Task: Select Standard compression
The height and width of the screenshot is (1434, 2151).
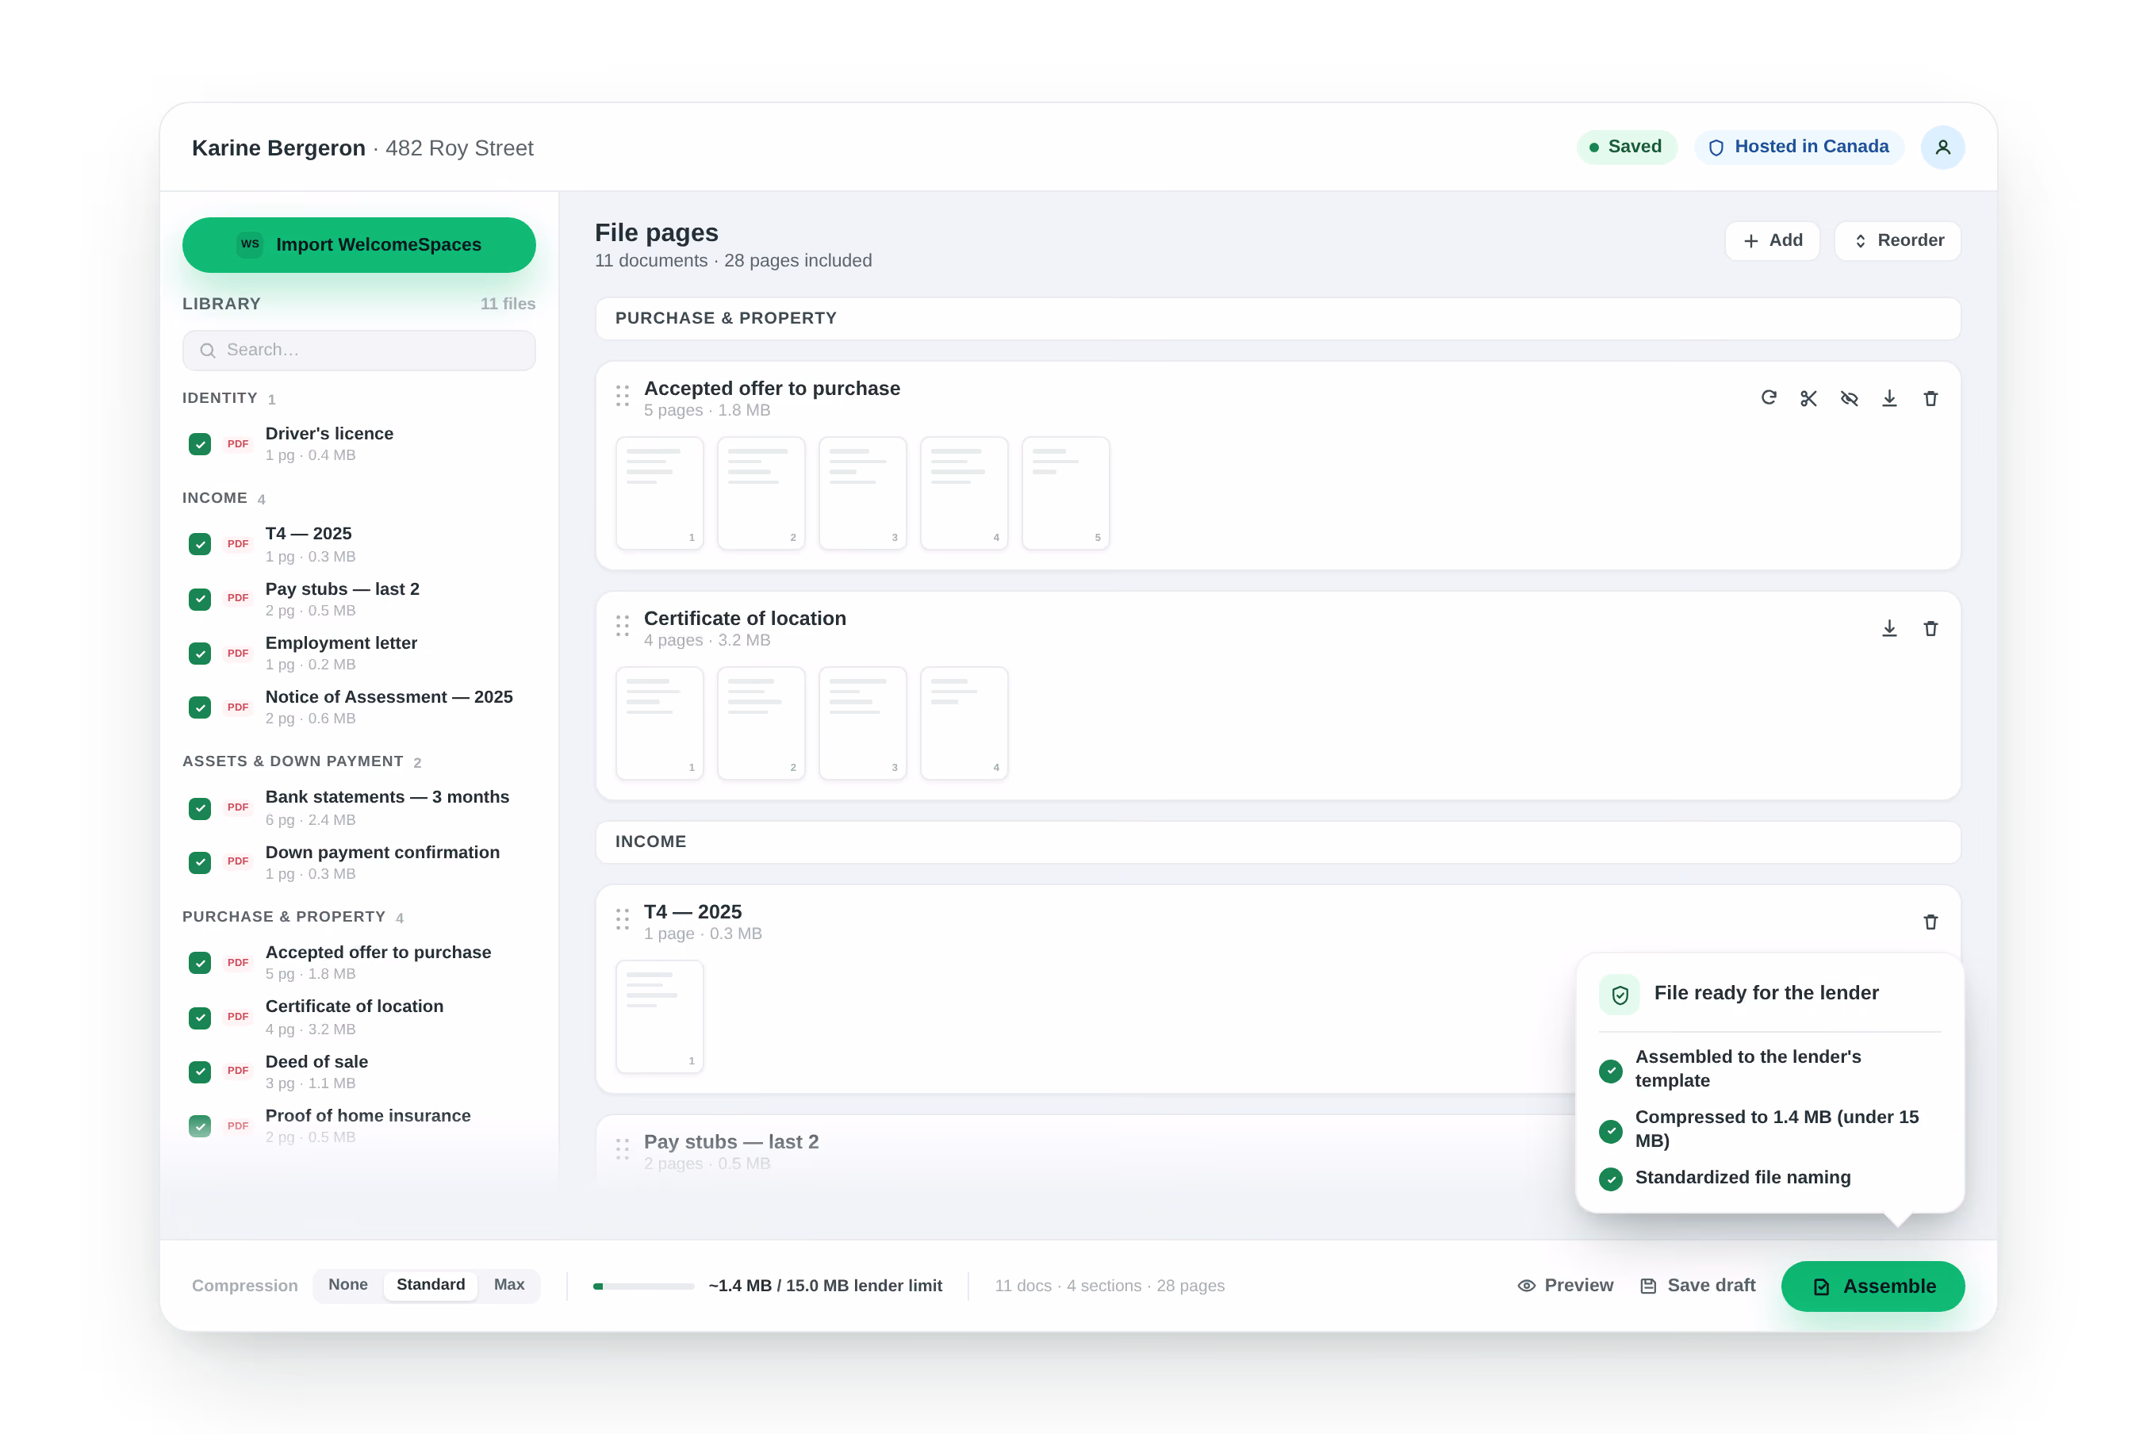Action: point(431,1285)
